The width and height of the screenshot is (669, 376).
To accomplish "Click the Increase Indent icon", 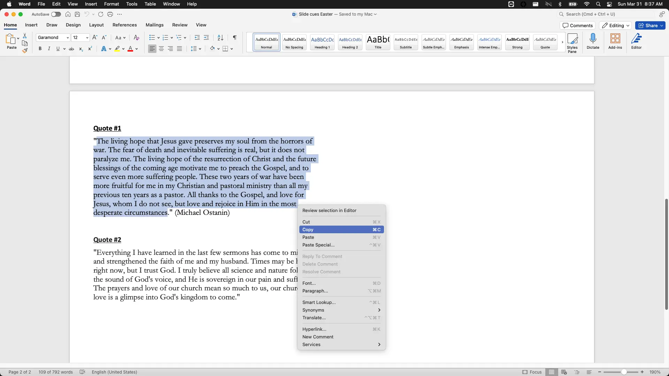I will pos(206,38).
